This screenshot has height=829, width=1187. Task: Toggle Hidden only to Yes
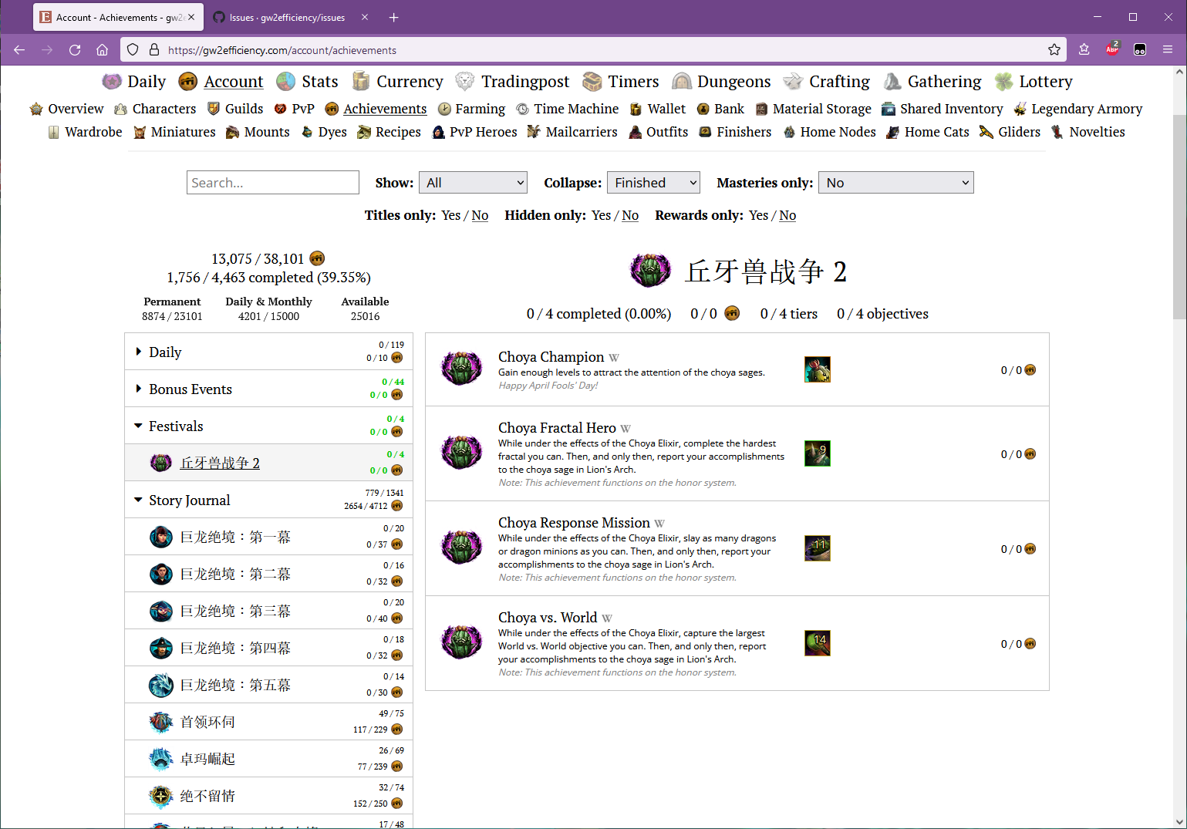pos(601,215)
